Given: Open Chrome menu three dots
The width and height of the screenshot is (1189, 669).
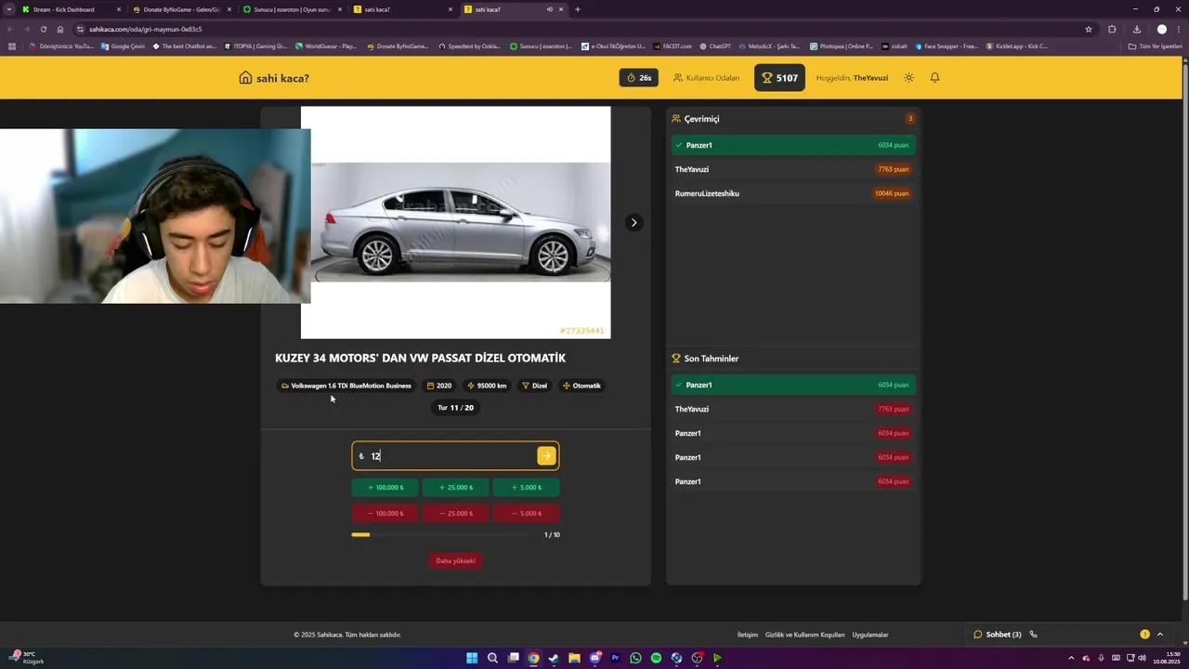Looking at the screenshot, I should click(1180, 29).
